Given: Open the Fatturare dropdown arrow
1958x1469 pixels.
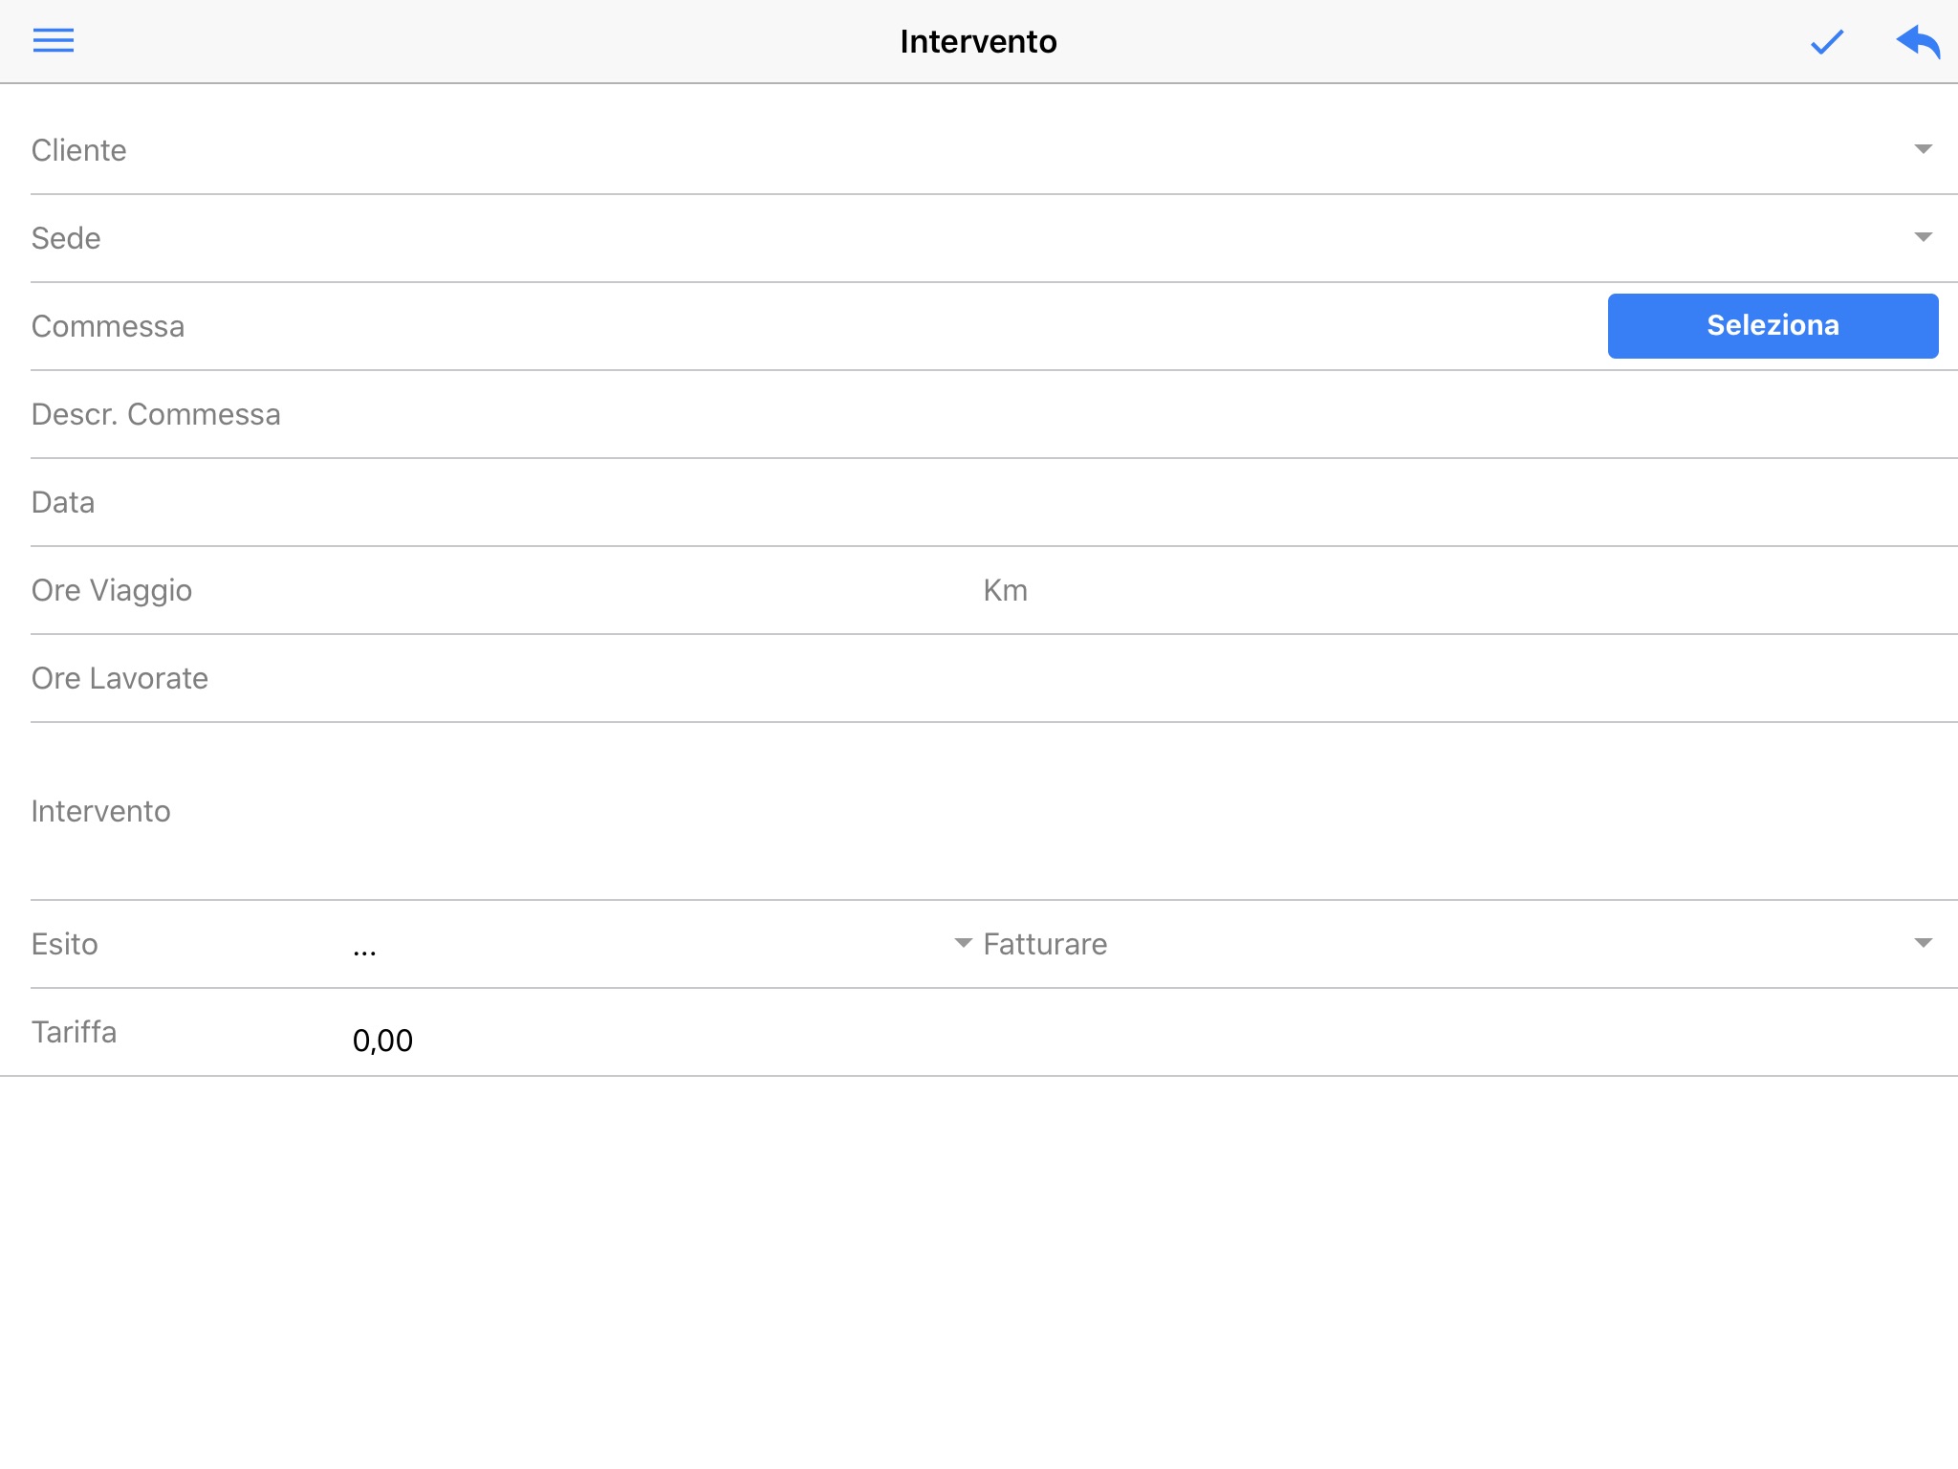Looking at the screenshot, I should tap(1924, 943).
